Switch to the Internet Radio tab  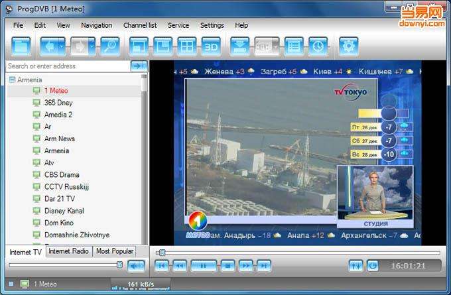coord(68,251)
